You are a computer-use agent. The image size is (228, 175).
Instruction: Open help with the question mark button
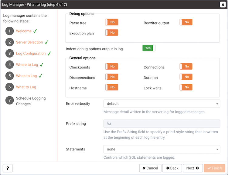tap(8, 168)
